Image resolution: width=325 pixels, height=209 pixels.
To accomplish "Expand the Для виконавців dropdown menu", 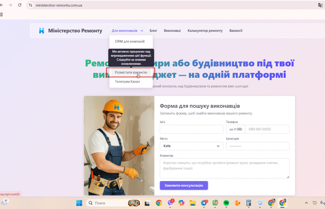I will (127, 30).
